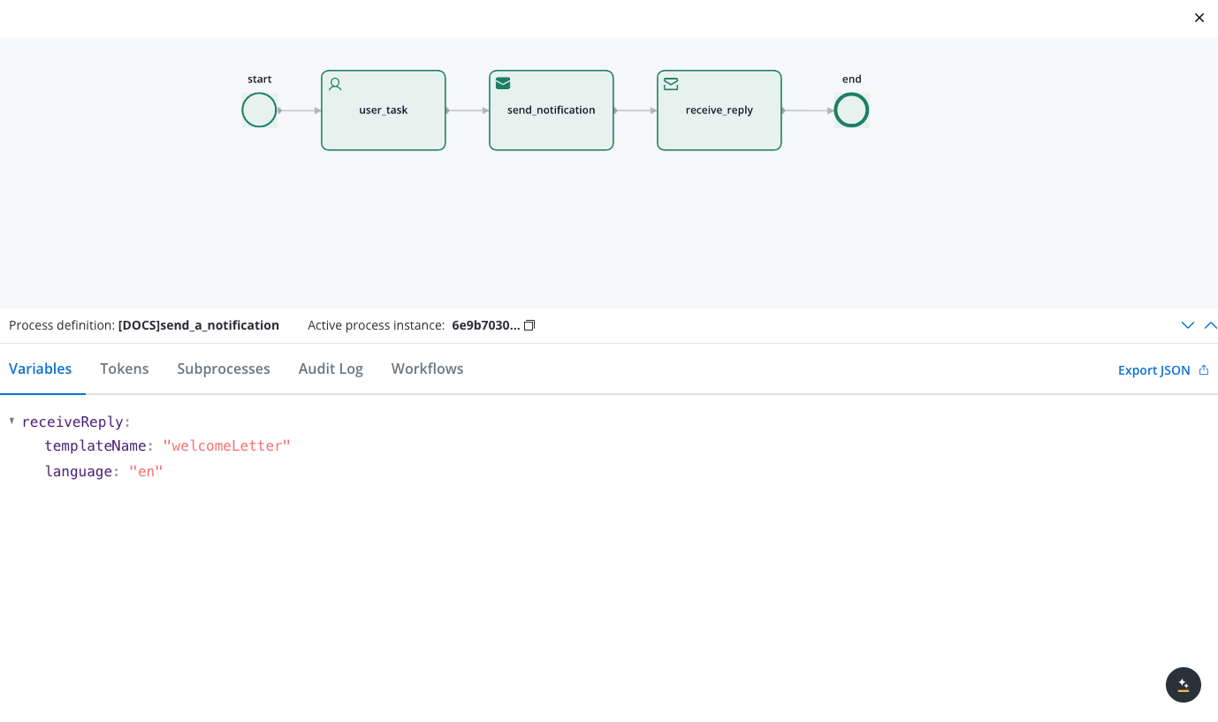Click the export icon beside Export JSON
Image resolution: width=1218 pixels, height=722 pixels.
coord(1203,370)
